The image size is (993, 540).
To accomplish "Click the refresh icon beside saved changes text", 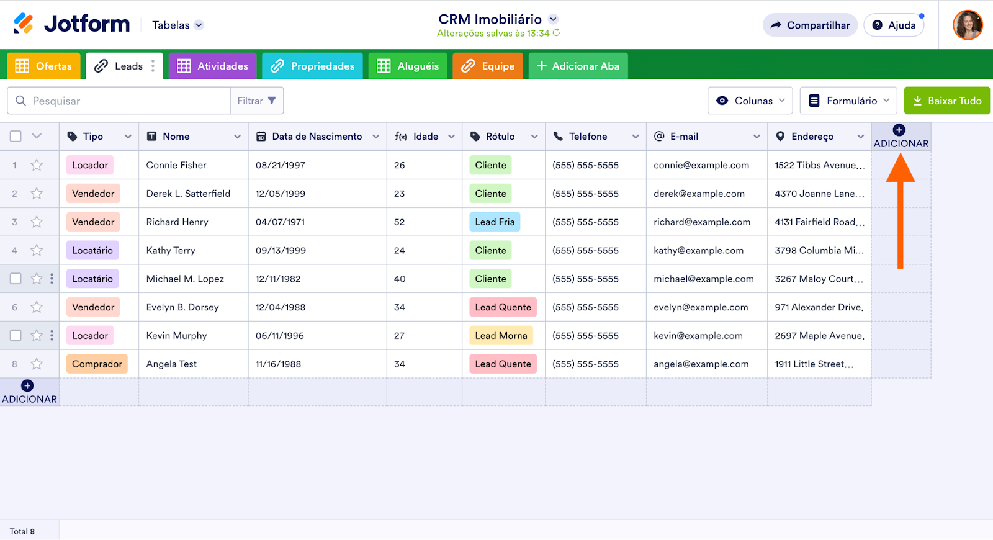I will pyautogui.click(x=556, y=33).
